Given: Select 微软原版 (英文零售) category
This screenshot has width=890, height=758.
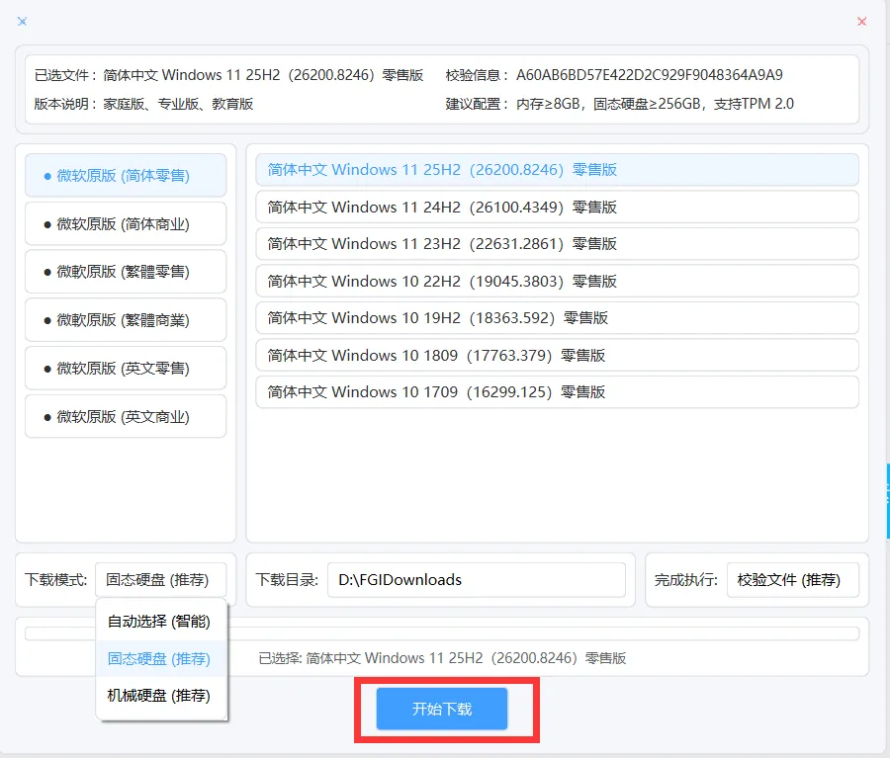Looking at the screenshot, I should point(126,369).
